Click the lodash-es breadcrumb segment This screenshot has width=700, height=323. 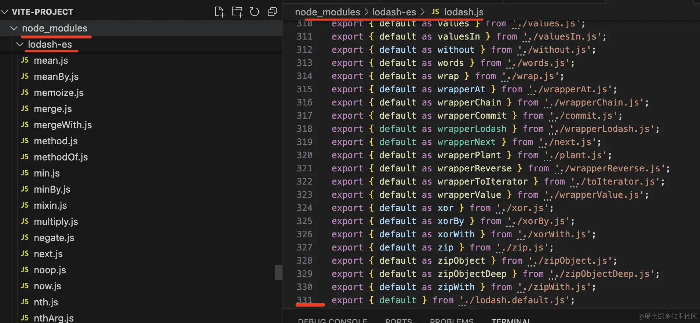pyautogui.click(x=394, y=12)
